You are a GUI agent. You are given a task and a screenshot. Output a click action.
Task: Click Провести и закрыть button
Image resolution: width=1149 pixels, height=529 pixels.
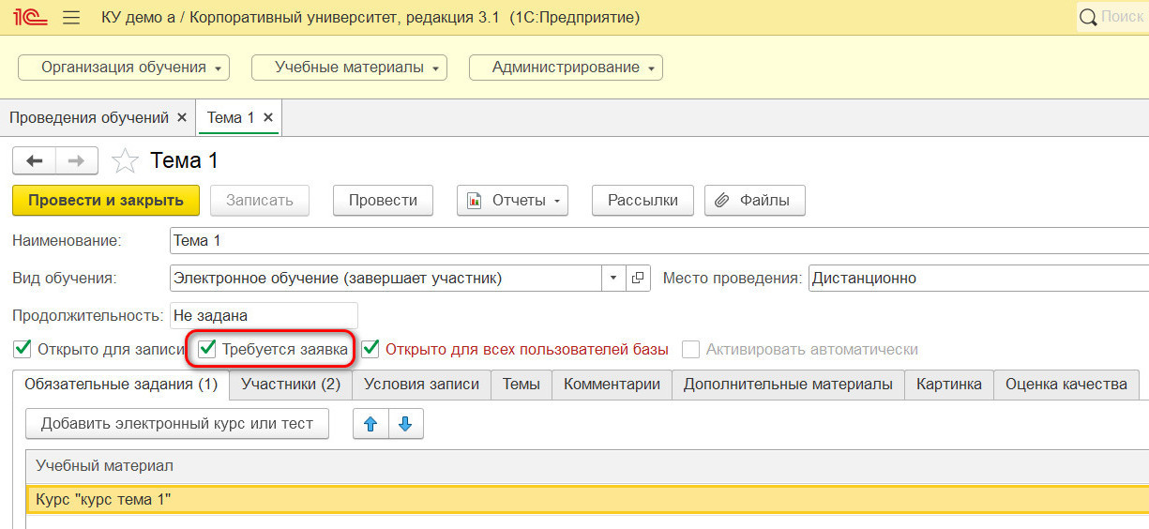point(106,200)
